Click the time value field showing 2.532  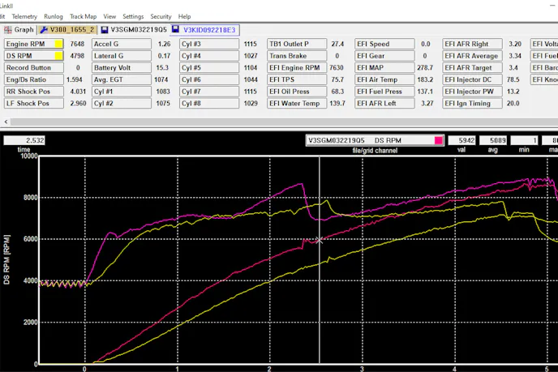(24, 140)
